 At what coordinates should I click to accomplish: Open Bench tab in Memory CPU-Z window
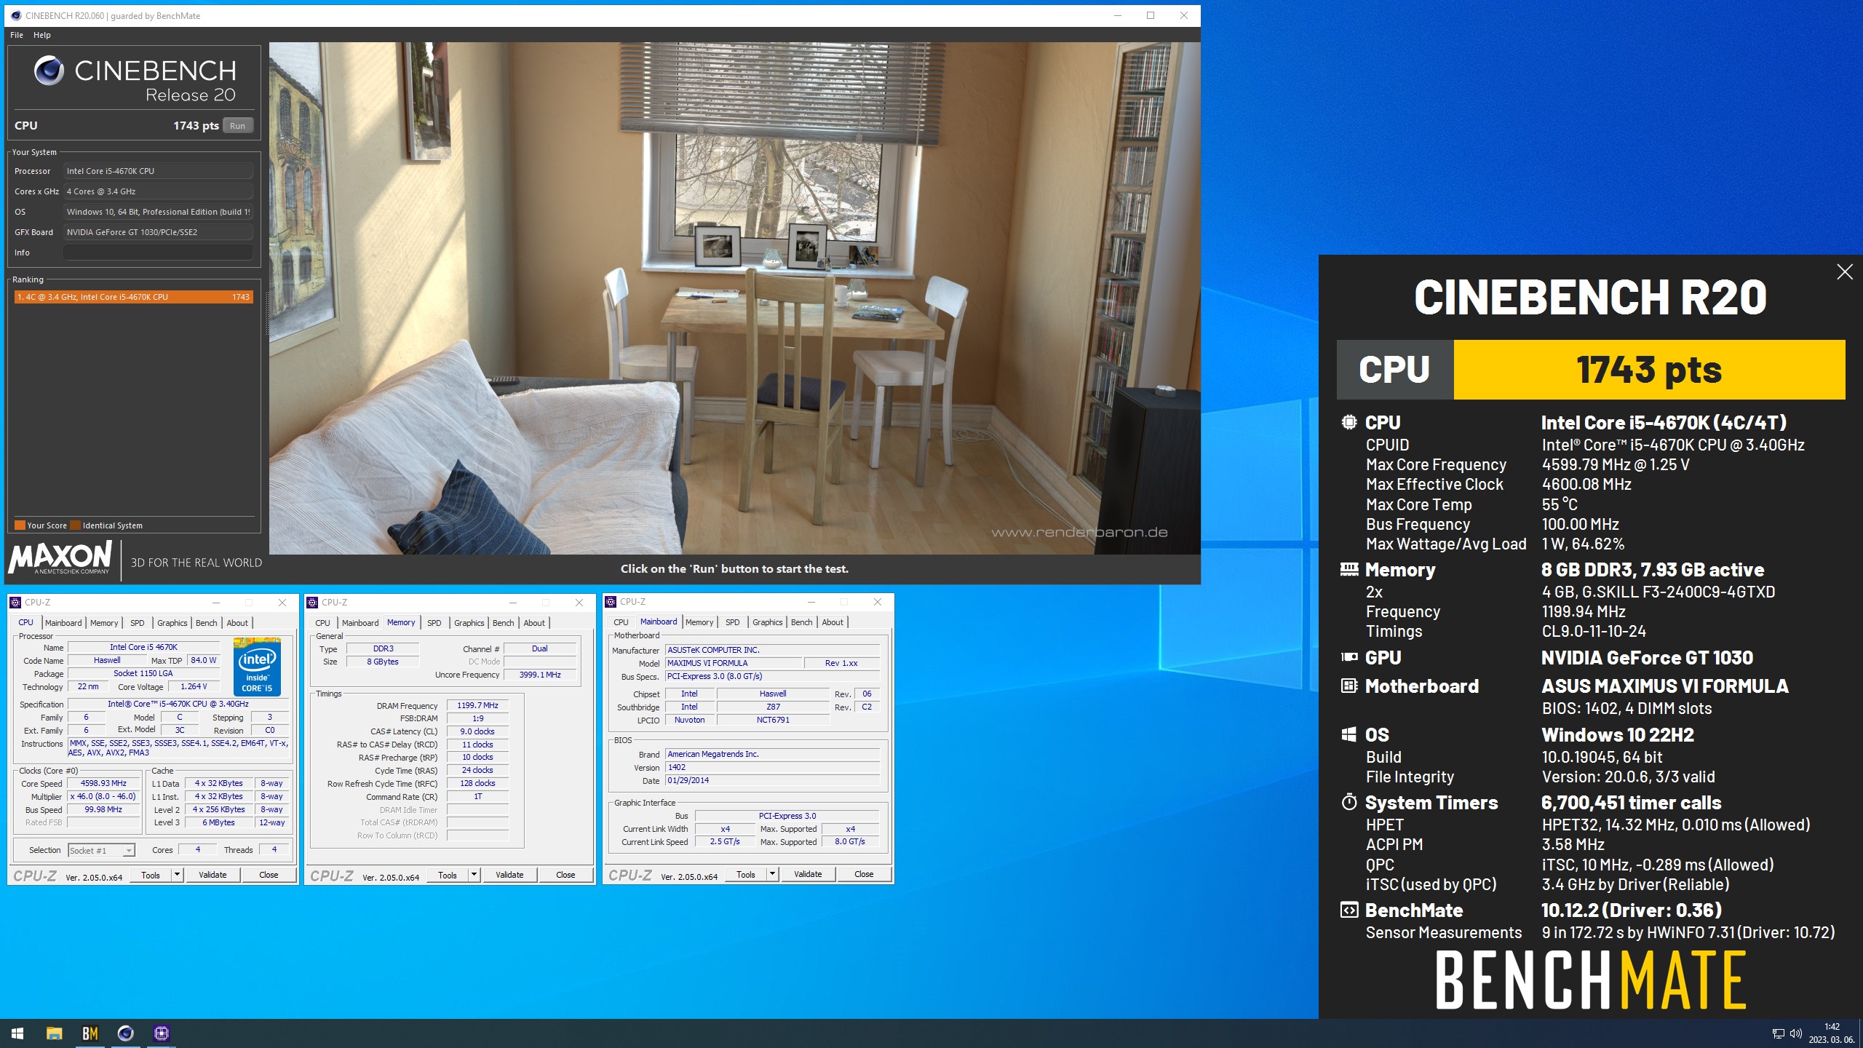click(504, 623)
